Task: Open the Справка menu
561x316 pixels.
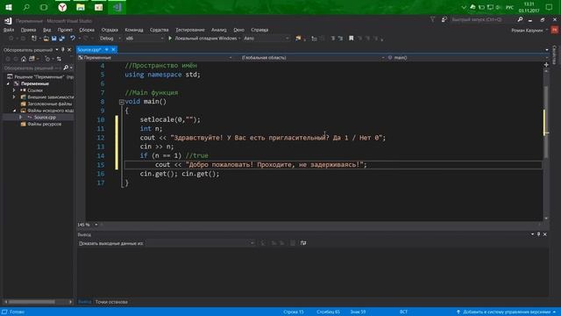Action: pos(259,30)
